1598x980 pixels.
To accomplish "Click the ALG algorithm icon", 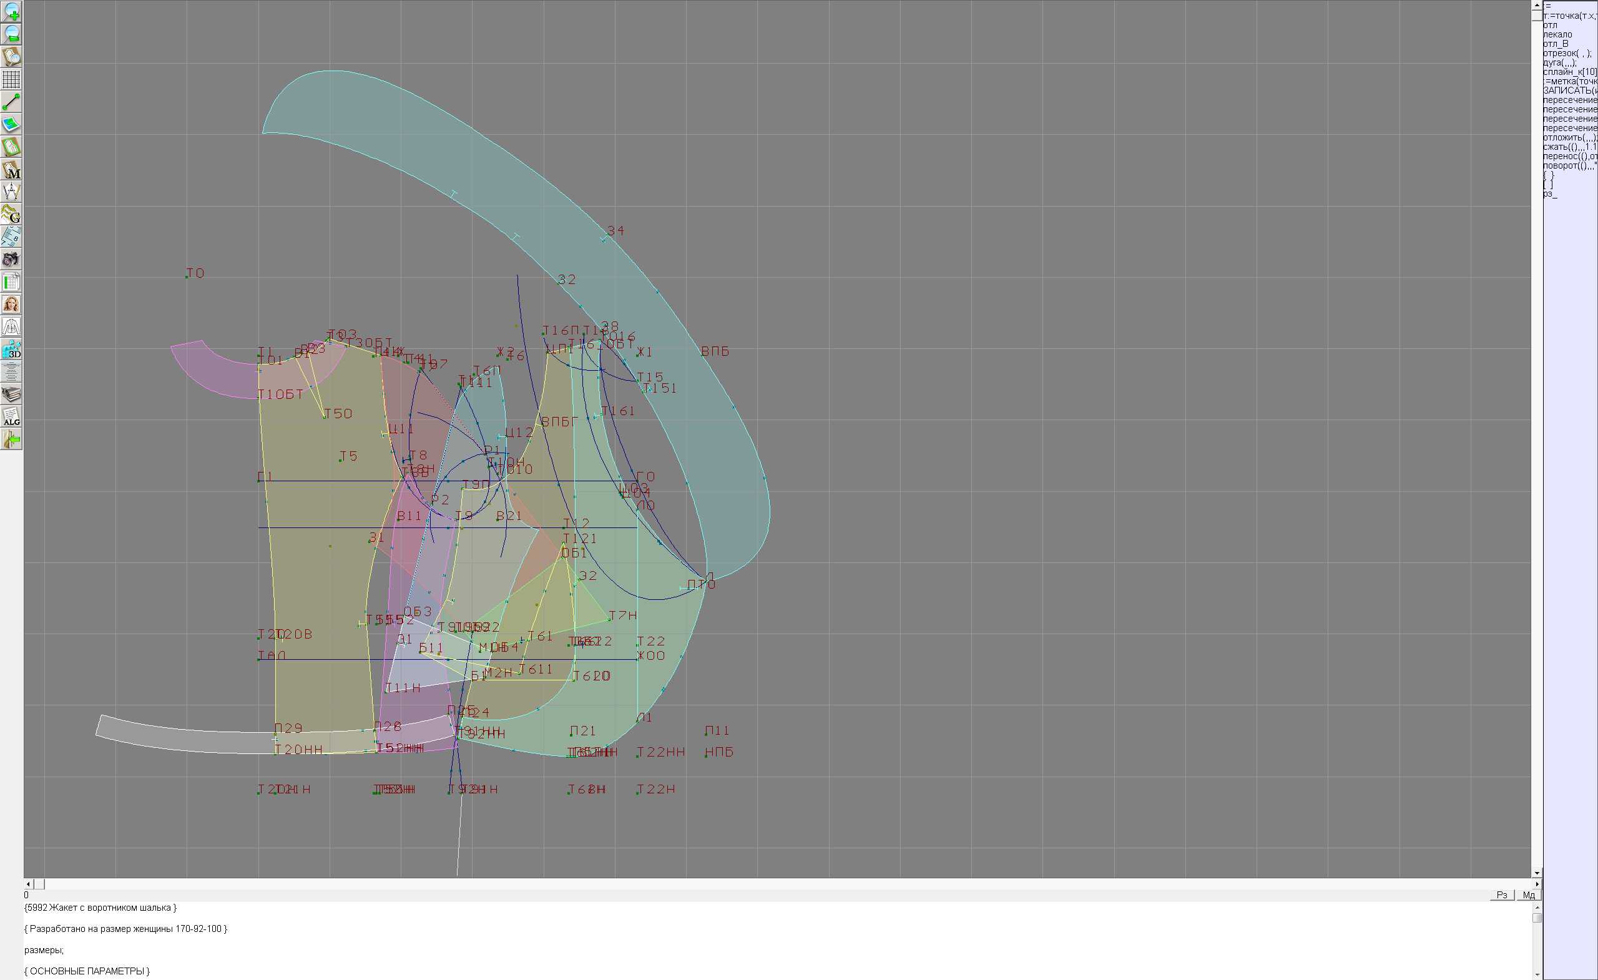I will [x=11, y=417].
